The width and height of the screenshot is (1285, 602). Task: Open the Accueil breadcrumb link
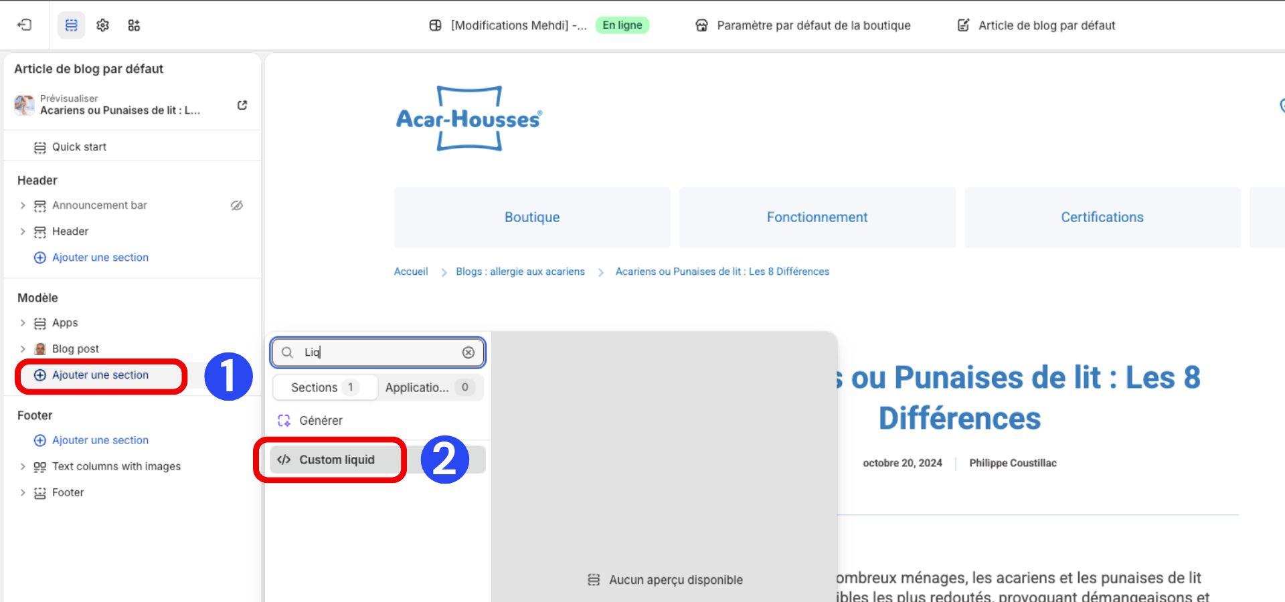coord(410,272)
